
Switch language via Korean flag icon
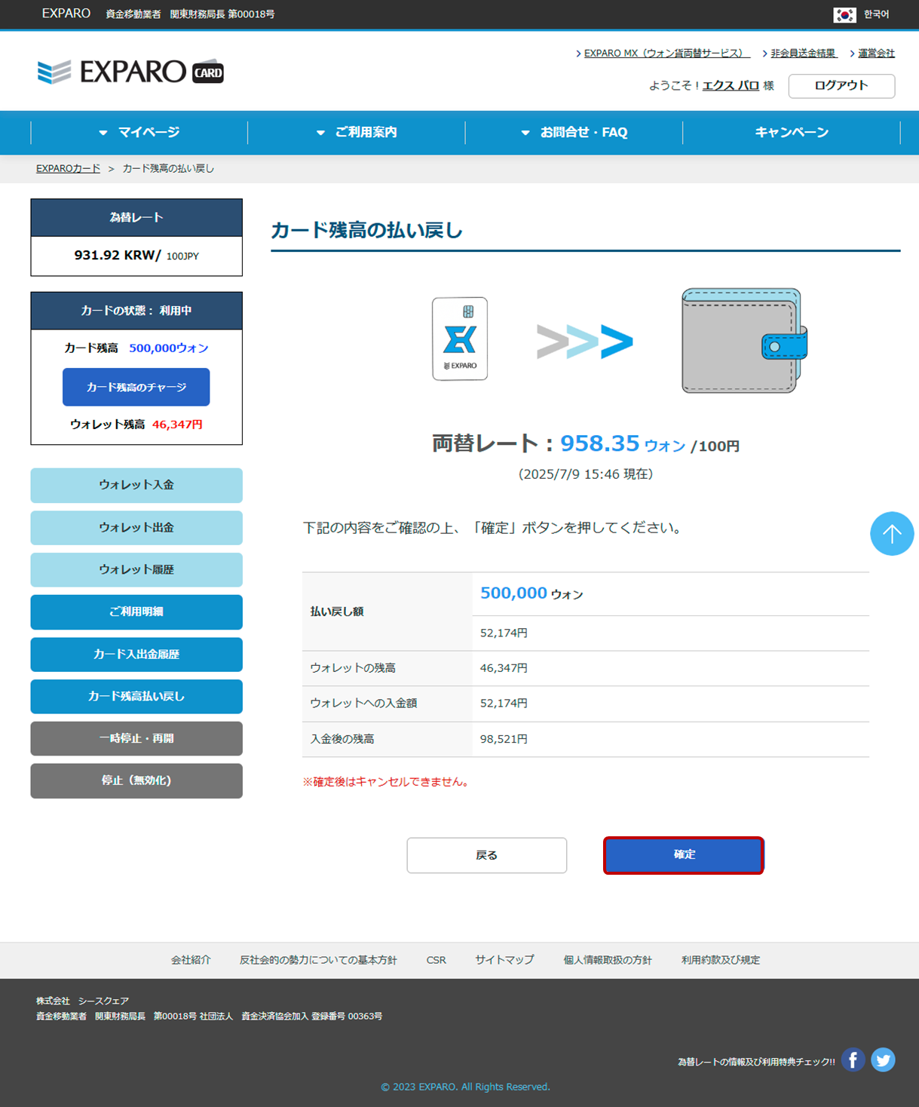click(x=844, y=14)
